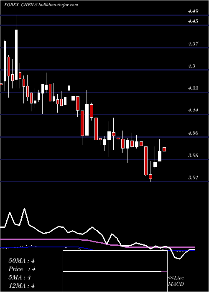Viewport: 209px width, 292px height.
Task: Click the '12MA : 4' legend entry
Action: click(21, 286)
